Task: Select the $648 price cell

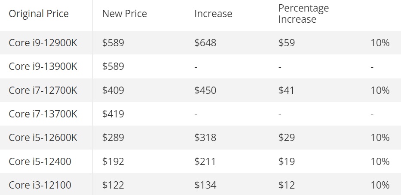Action: (205, 43)
